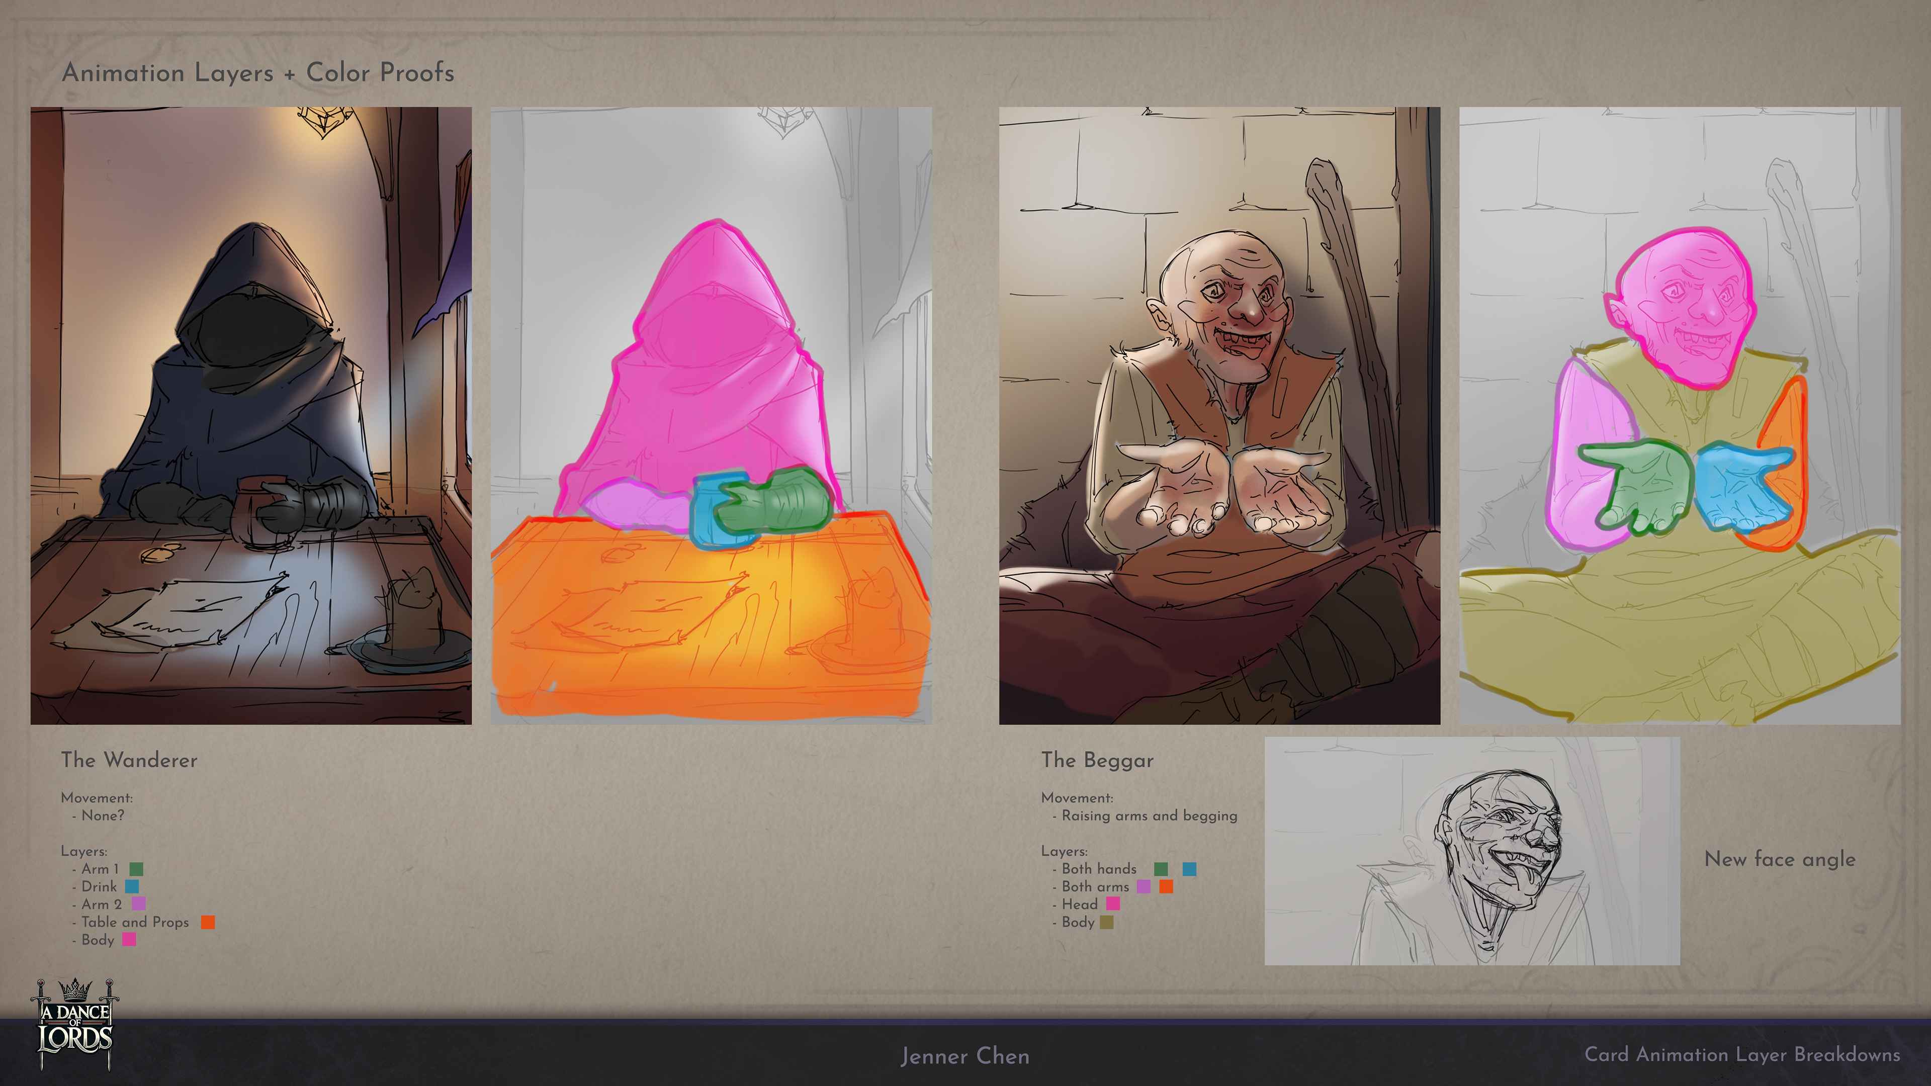Select the purple Arm 2 swatch

click(139, 904)
